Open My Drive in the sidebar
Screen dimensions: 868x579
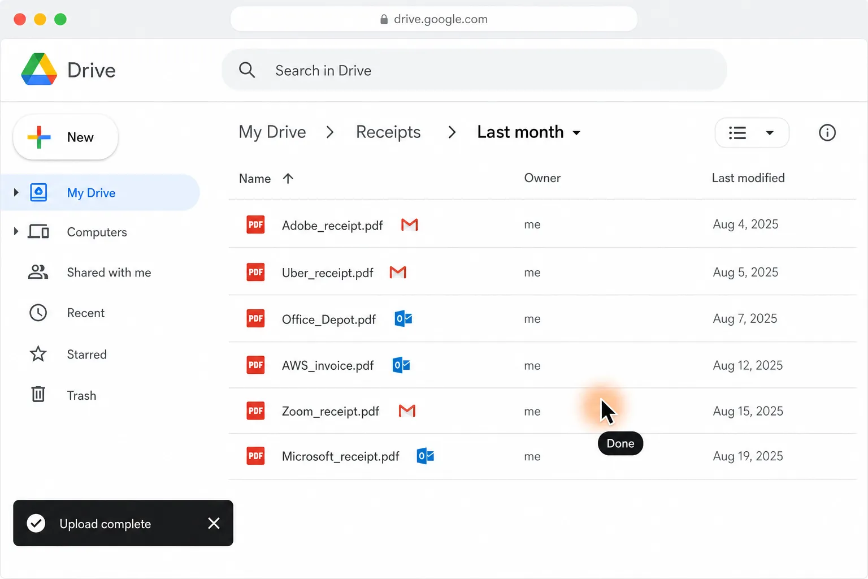[100, 193]
